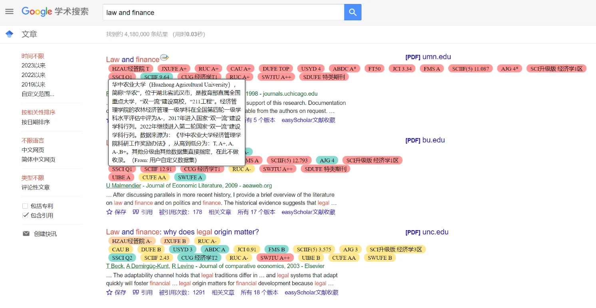Click the blue search magnifier button
596x308 pixels.
coord(353,12)
